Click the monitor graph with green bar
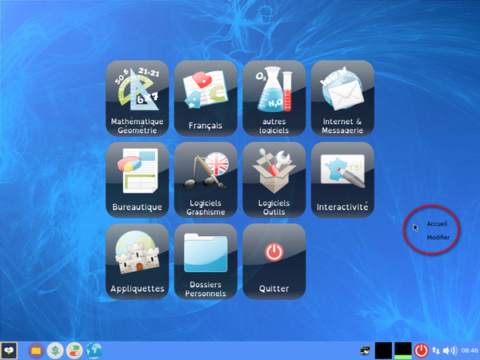The height and width of the screenshot is (360, 480). tap(403, 350)
